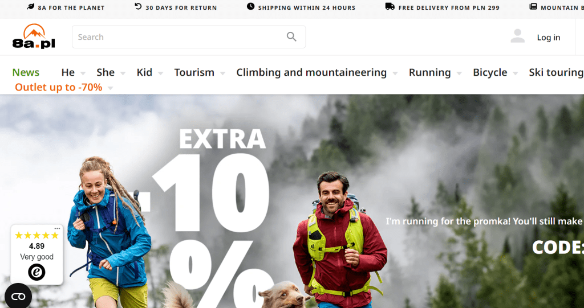Expand the He category dropdown arrow
The width and height of the screenshot is (584, 308).
(83, 73)
